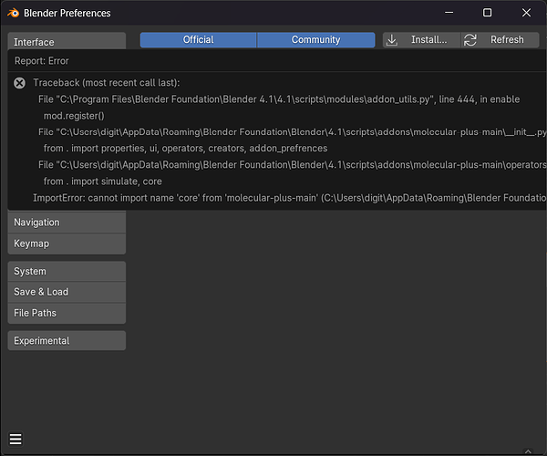The width and height of the screenshot is (547, 456).
Task: Click the addon_utils.py line 444 traceback entry
Action: click(x=279, y=99)
